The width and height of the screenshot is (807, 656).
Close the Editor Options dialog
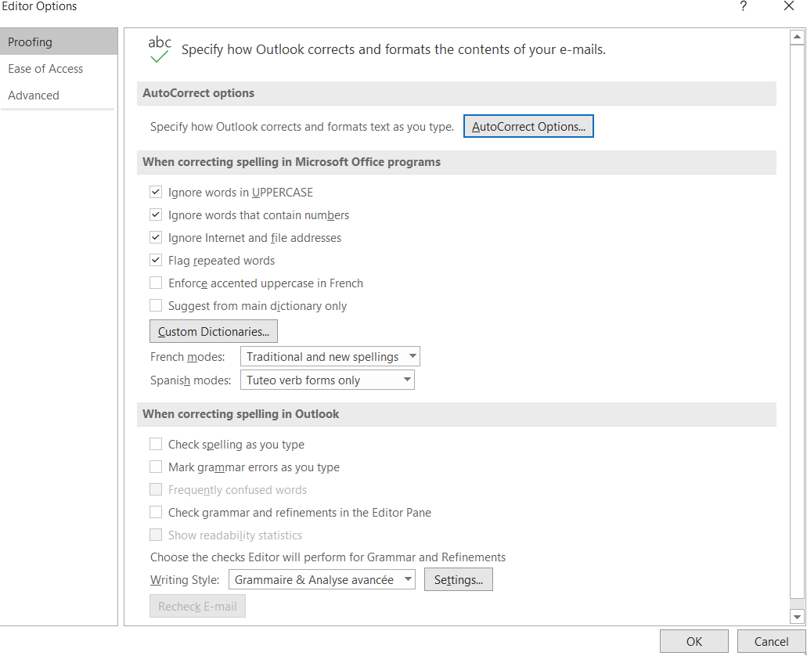(788, 7)
